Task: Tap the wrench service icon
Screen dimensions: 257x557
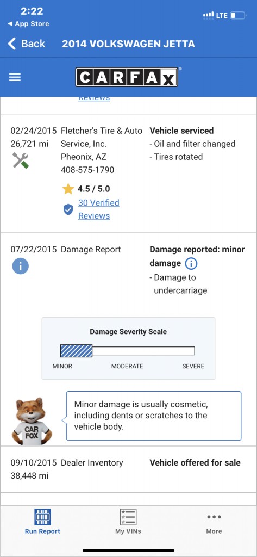Action: click(21, 160)
